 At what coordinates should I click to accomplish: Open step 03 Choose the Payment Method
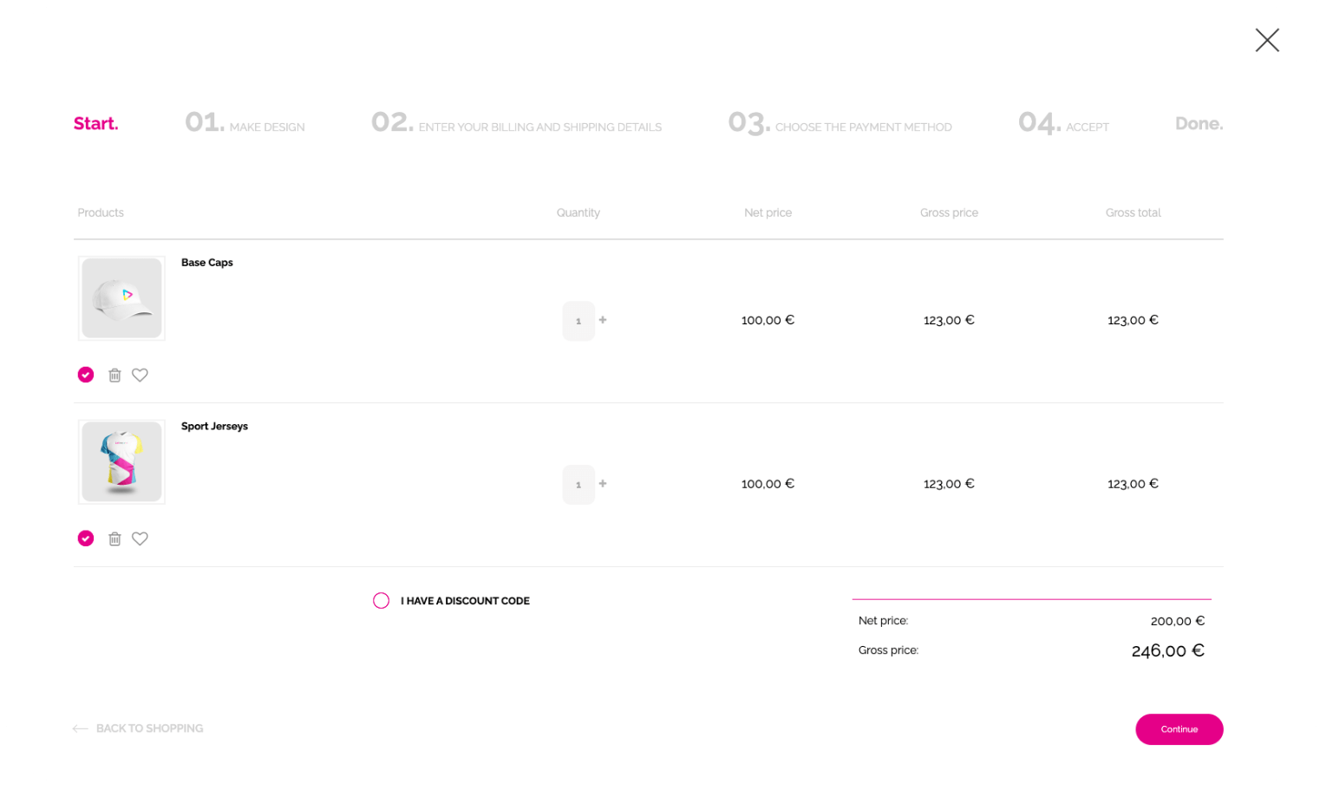click(840, 124)
